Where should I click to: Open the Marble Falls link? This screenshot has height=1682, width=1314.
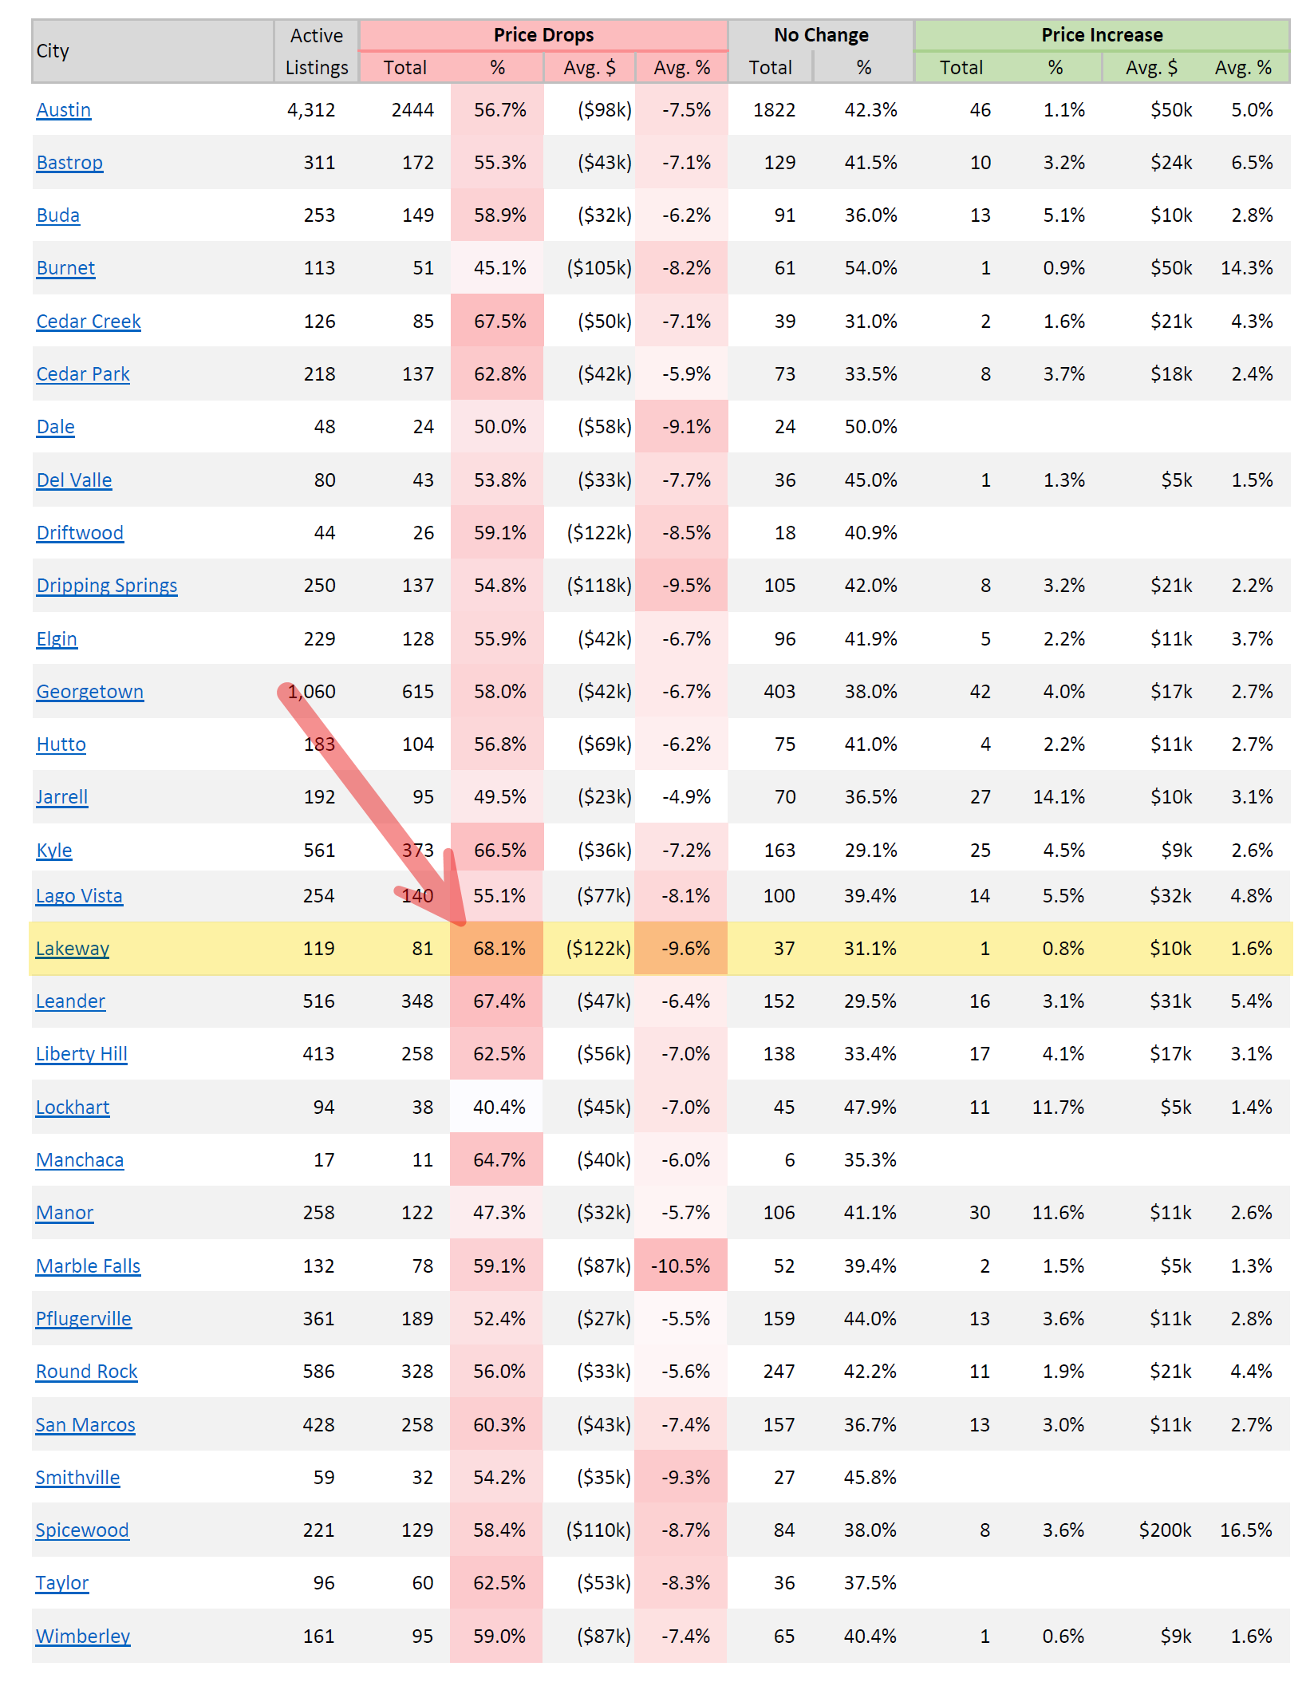[x=88, y=1266]
